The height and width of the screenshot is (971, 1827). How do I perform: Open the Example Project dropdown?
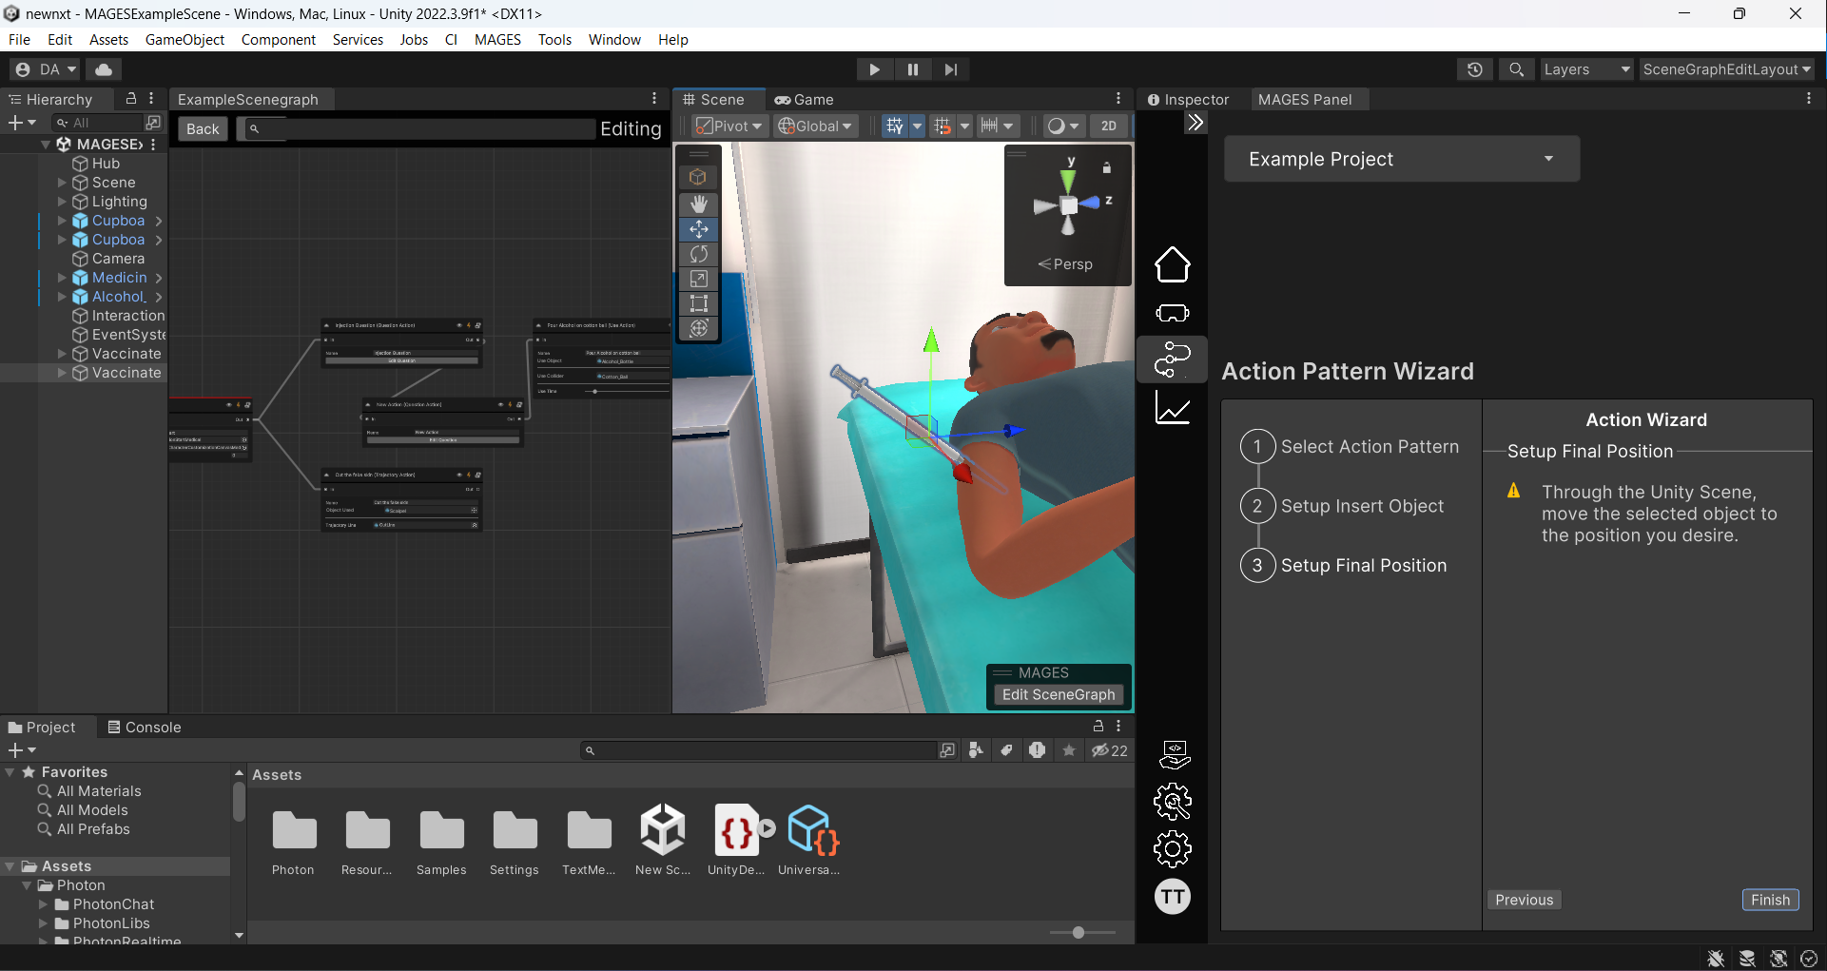(1401, 159)
